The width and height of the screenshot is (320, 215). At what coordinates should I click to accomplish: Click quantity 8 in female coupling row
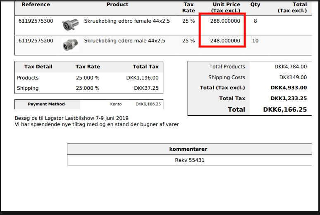click(x=256, y=21)
